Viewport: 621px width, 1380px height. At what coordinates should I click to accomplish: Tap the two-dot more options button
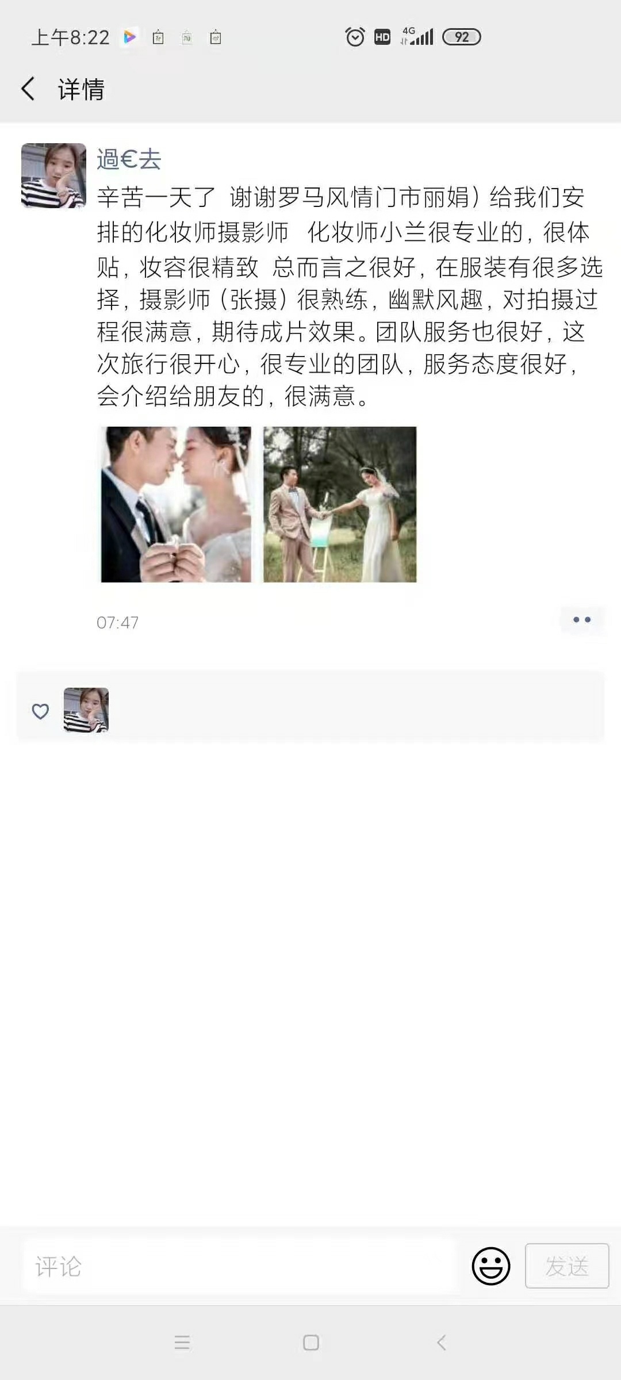[582, 620]
